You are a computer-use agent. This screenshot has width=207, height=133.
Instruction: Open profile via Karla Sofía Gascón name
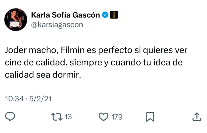[x=65, y=15]
